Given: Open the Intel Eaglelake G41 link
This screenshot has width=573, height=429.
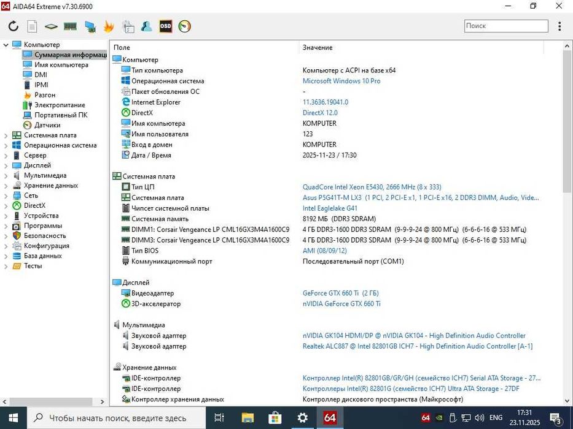Looking at the screenshot, I should (330, 208).
